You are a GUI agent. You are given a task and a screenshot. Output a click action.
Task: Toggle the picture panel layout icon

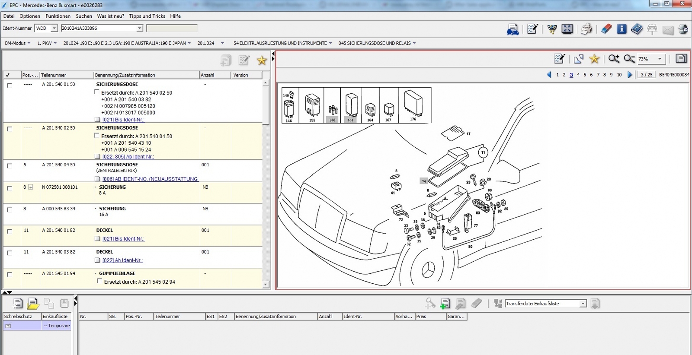click(x=681, y=58)
